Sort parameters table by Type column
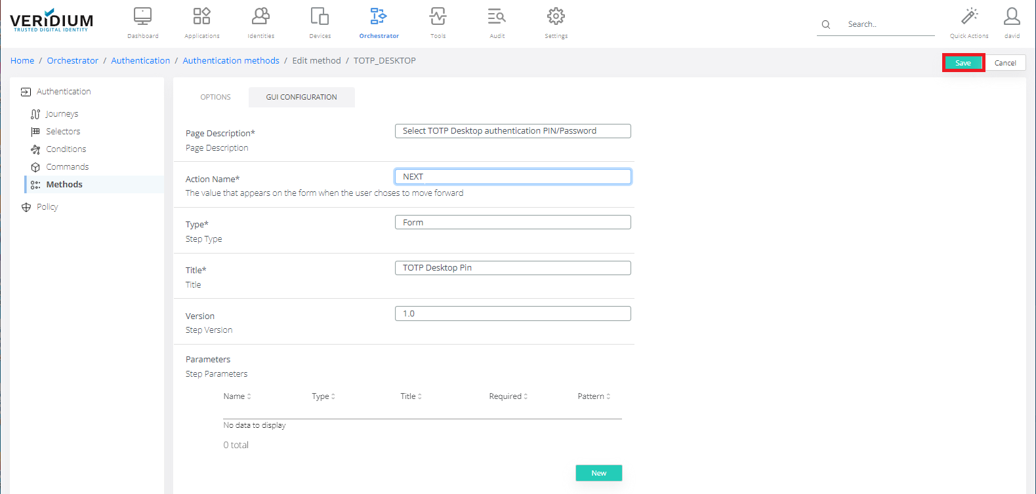Image resolution: width=1036 pixels, height=494 pixels. [323, 396]
